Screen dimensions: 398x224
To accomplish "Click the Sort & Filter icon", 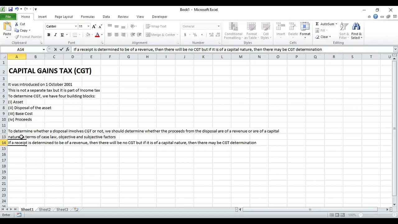I will [x=344, y=27].
